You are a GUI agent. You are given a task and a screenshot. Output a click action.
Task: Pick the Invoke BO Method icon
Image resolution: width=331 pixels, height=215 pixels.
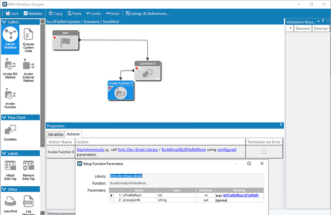(x=10, y=65)
